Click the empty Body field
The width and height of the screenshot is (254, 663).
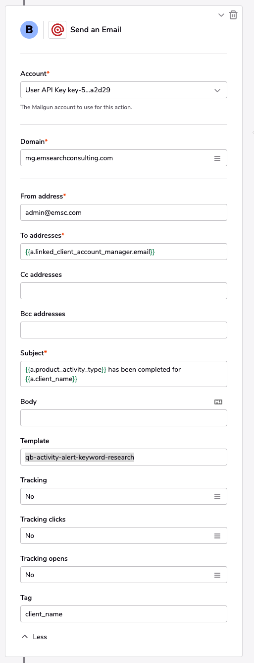(124, 418)
